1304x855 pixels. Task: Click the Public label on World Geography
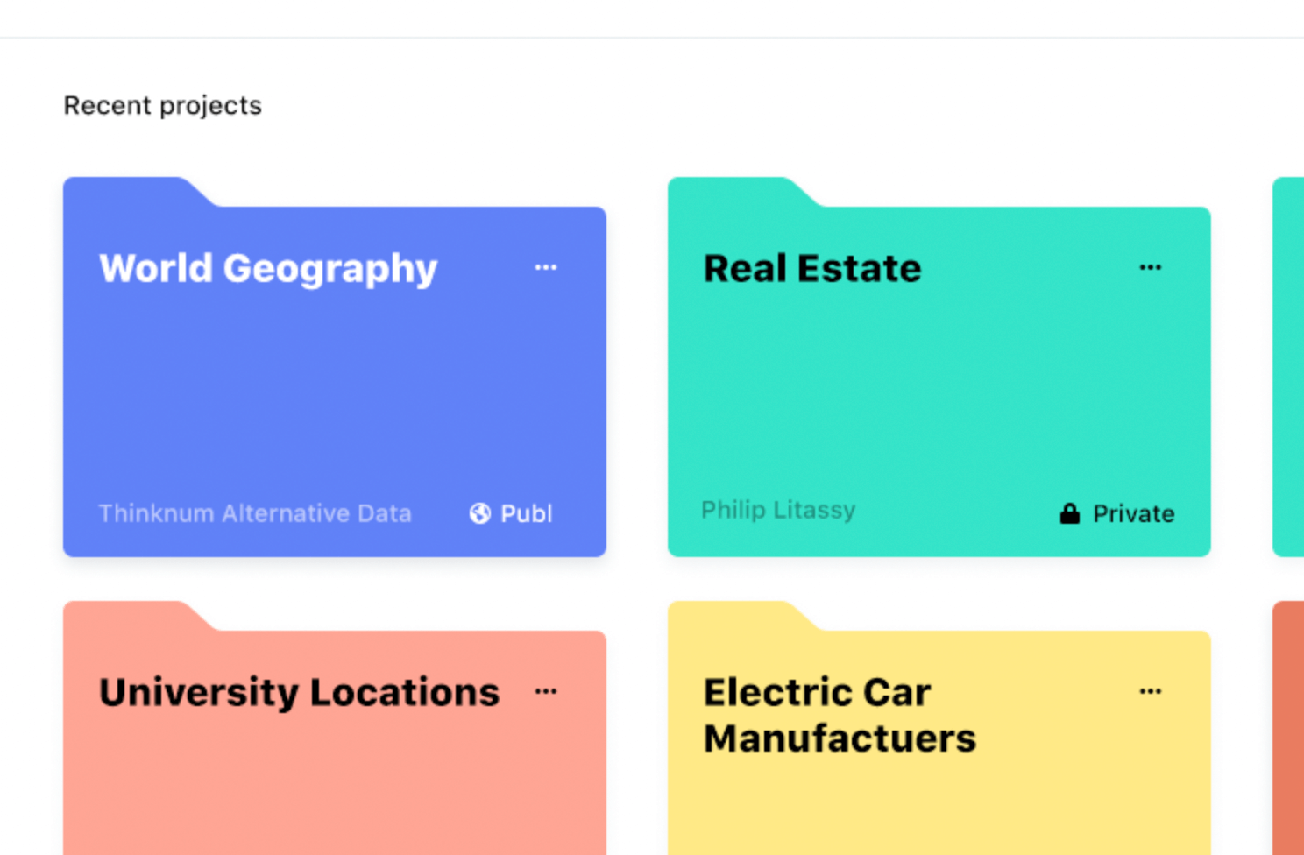coord(526,513)
